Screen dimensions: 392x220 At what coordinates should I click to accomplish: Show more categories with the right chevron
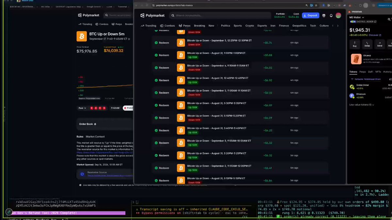click(x=337, y=26)
